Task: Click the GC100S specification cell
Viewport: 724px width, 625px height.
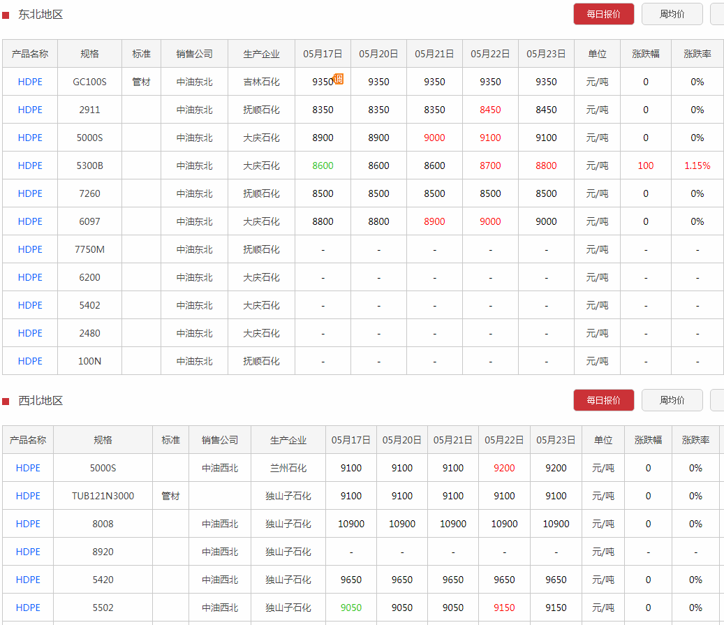Action: click(89, 82)
